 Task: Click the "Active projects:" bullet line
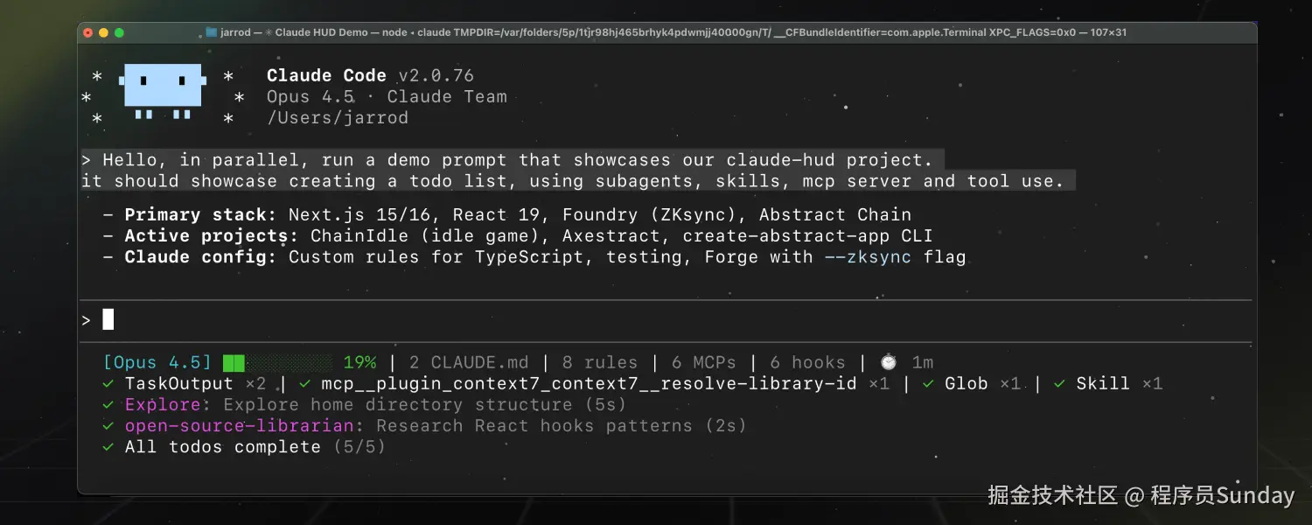[x=518, y=235]
